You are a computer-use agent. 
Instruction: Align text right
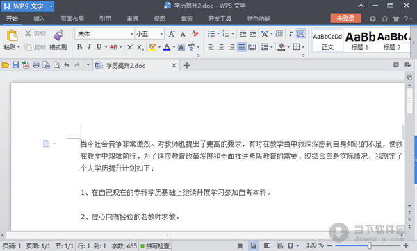point(231,47)
